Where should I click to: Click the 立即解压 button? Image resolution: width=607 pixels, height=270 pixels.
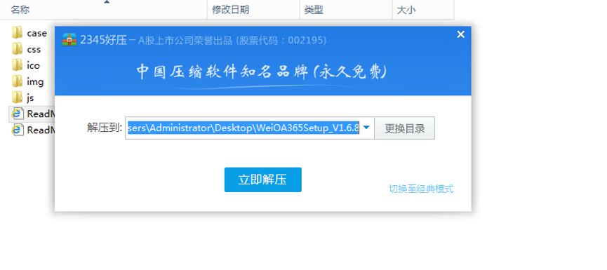(263, 180)
